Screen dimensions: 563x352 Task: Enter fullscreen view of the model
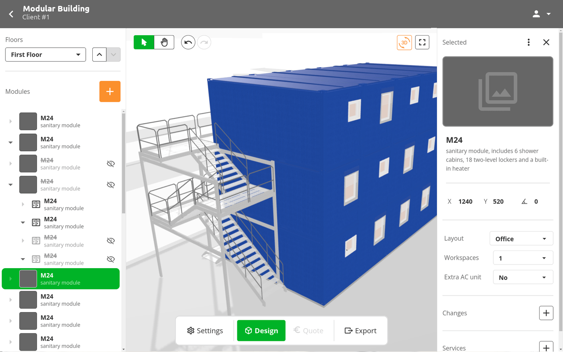[x=422, y=42]
